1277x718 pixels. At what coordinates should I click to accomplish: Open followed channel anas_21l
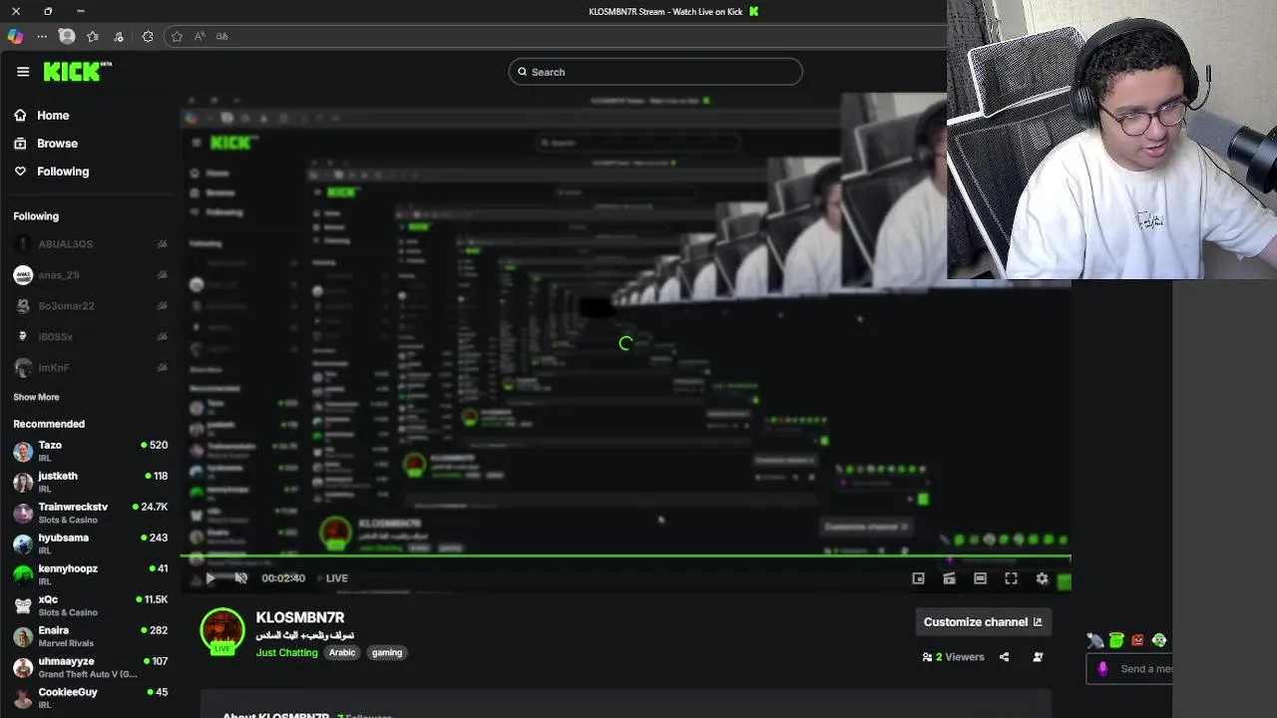[90, 275]
